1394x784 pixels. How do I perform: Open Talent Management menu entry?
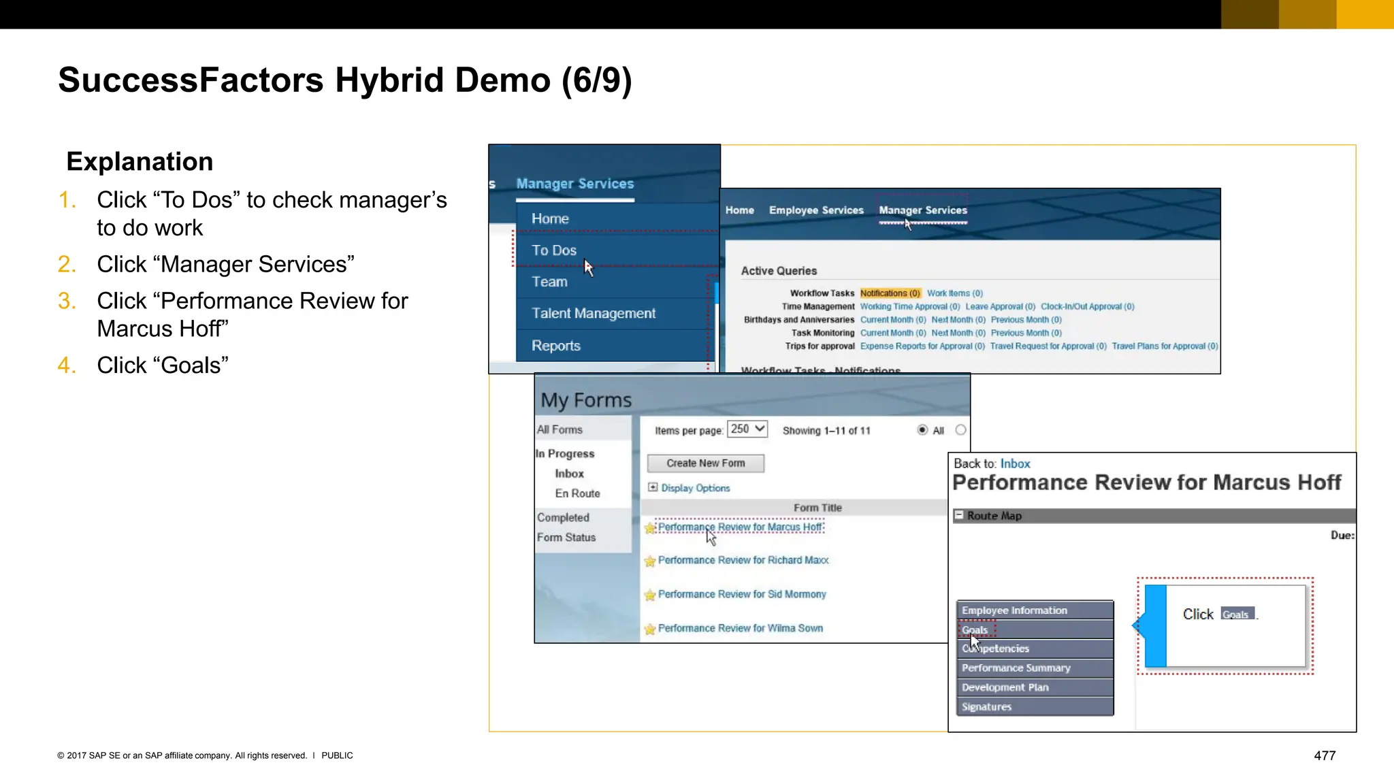pos(617,313)
